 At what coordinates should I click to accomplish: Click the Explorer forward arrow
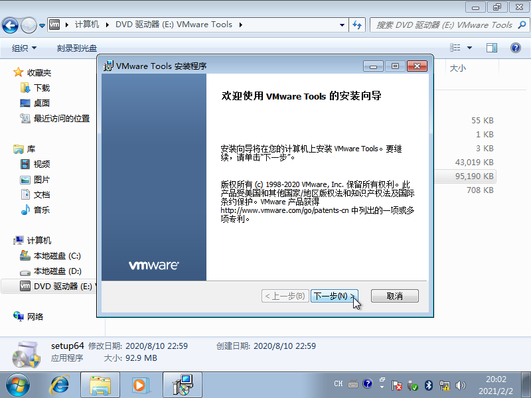coord(29,25)
